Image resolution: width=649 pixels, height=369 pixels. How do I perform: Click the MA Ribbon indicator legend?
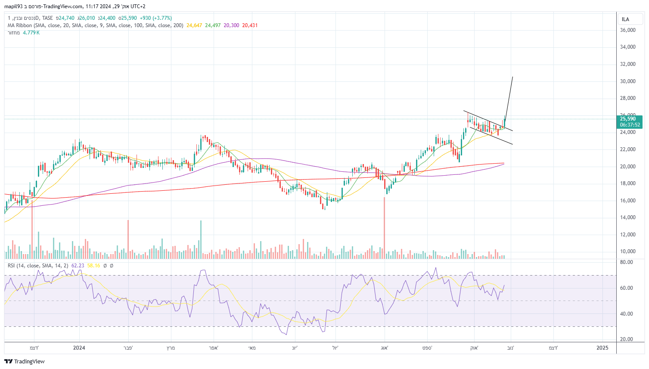point(96,25)
